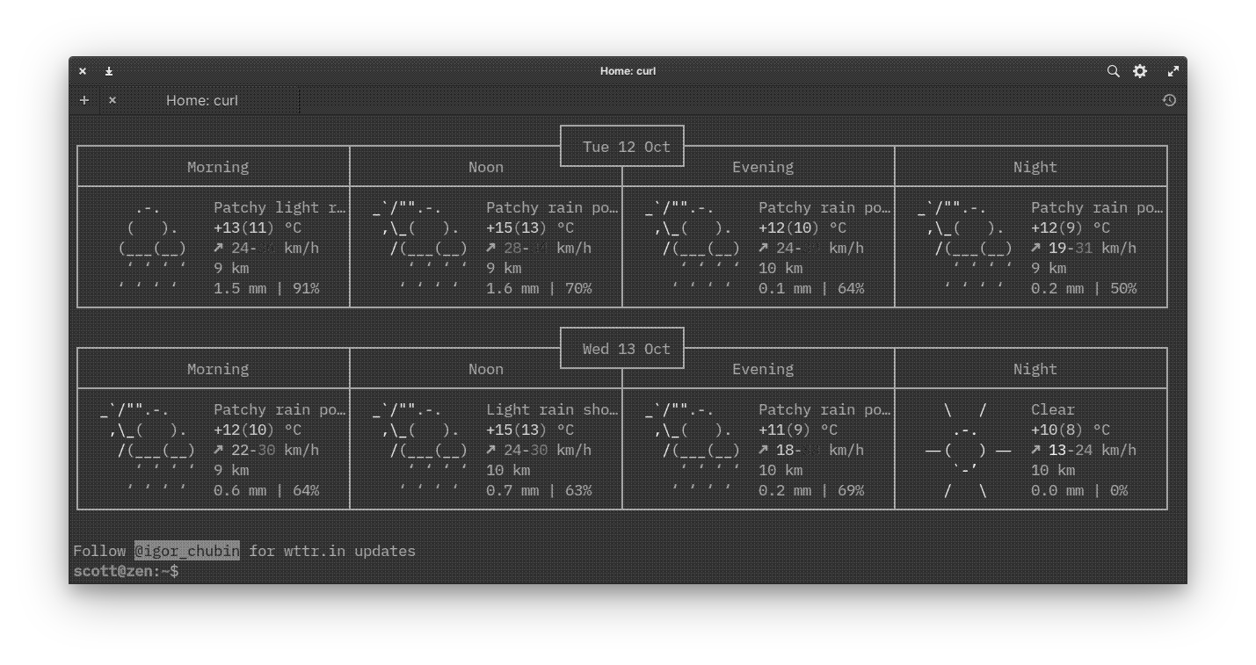The height and width of the screenshot is (665, 1256).
Task: Click '0.2 mm | 50%' precipitation value
Action: (x=1084, y=288)
